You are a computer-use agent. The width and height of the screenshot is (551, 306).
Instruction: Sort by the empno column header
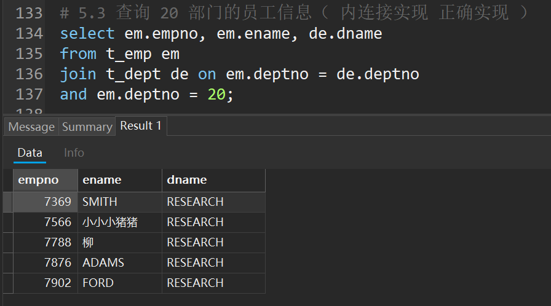click(x=46, y=180)
